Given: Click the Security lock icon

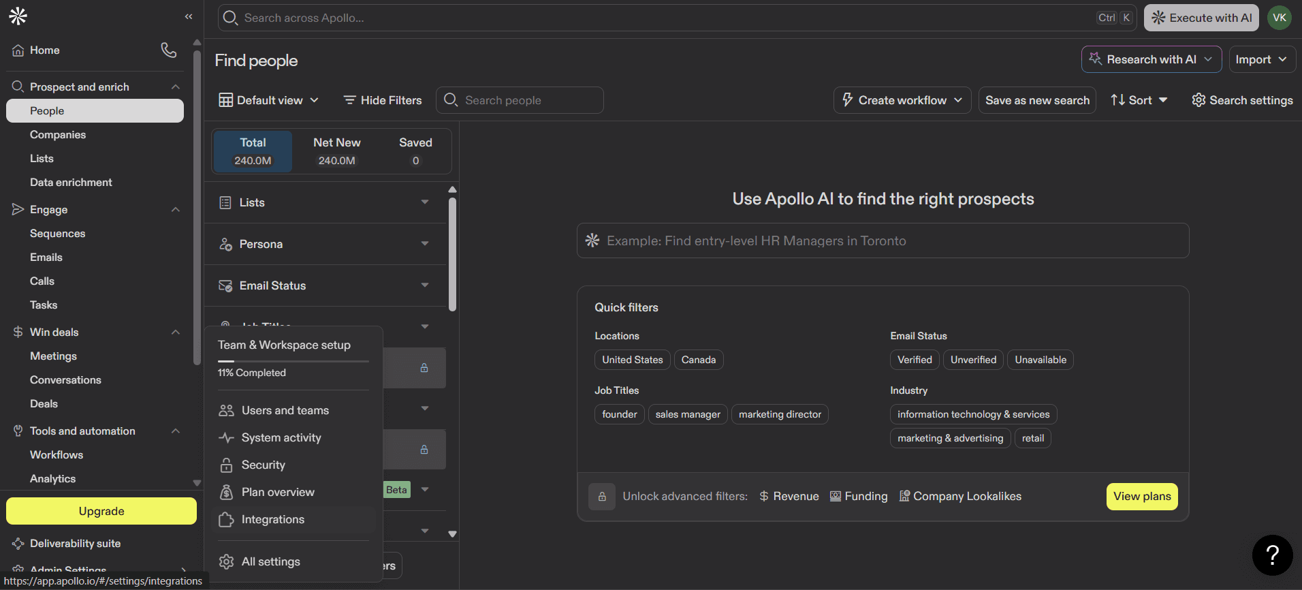Looking at the screenshot, I should coord(226,465).
